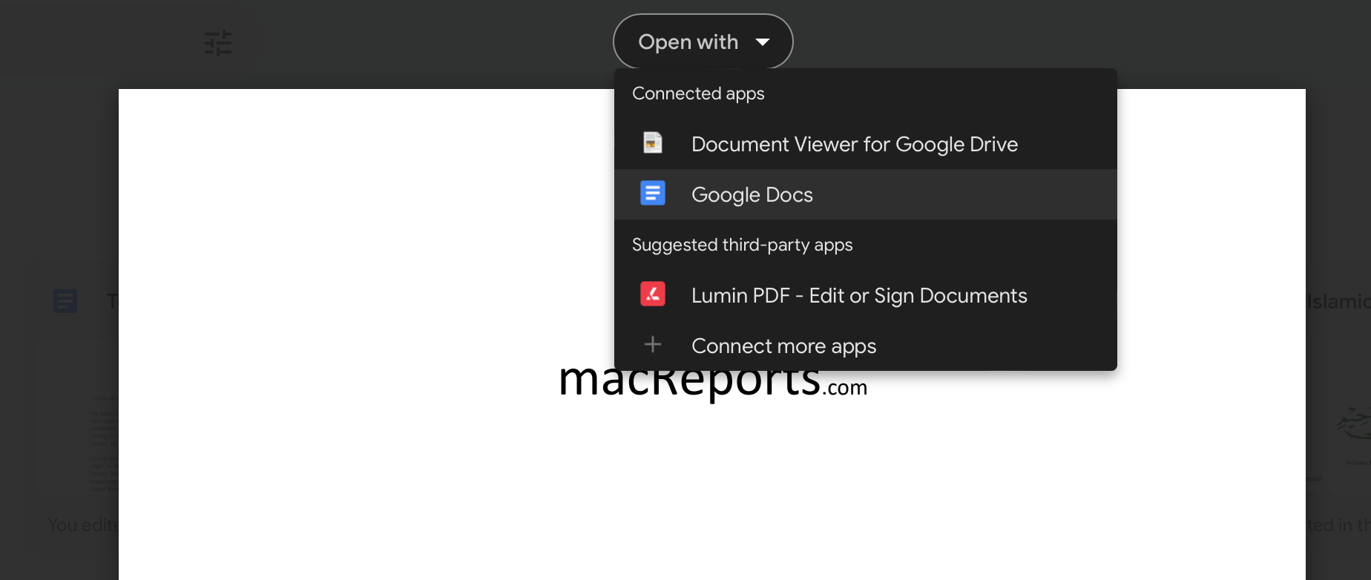This screenshot has width=1371, height=580.
Task: Click the blue Google Docs icon in menu
Action: [652, 194]
